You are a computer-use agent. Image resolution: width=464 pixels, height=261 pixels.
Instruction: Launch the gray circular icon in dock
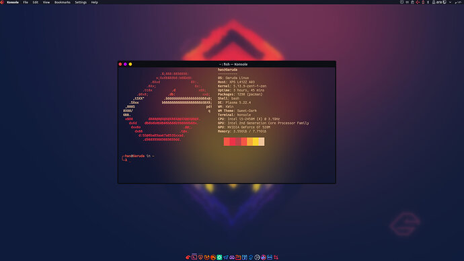(257, 258)
